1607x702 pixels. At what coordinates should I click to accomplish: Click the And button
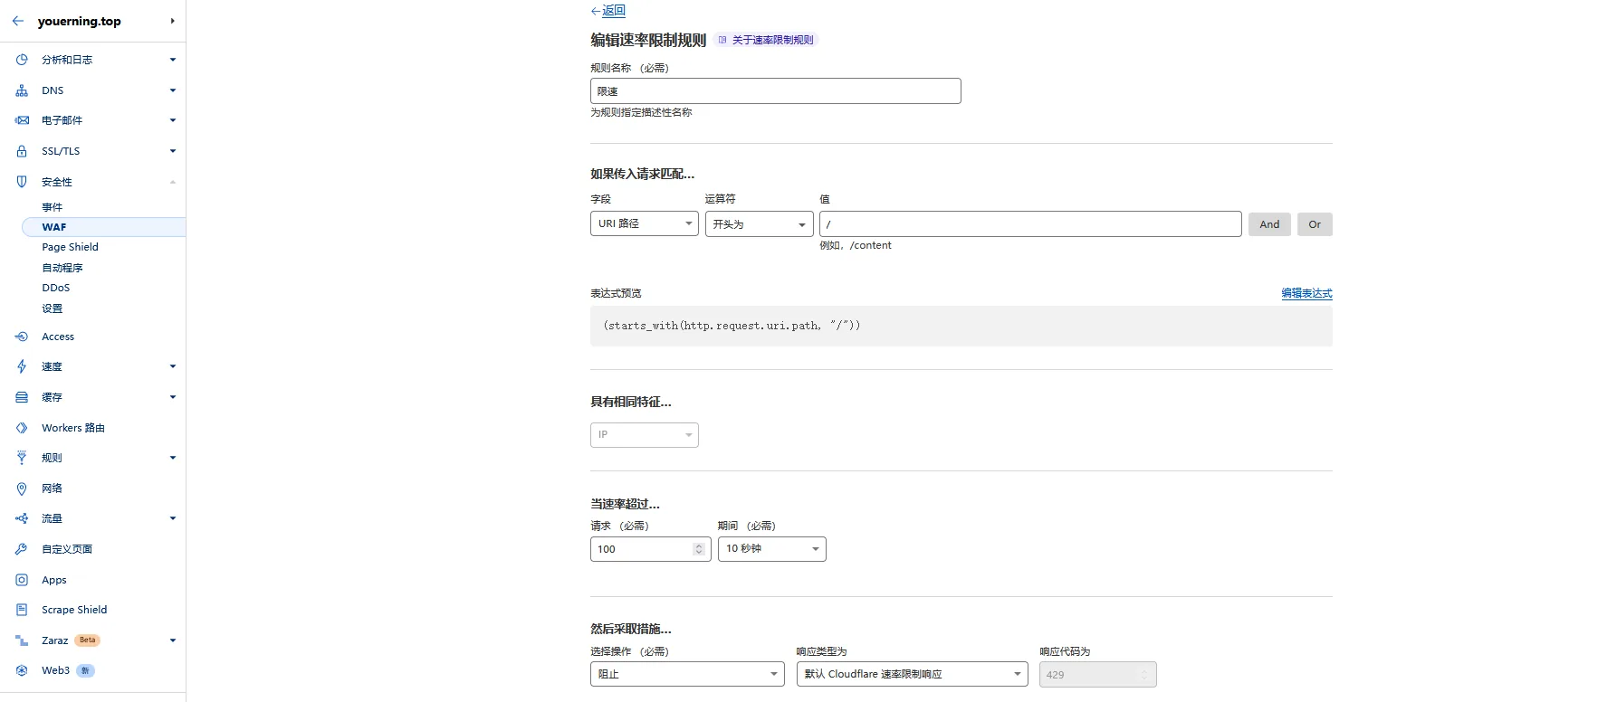pyautogui.click(x=1269, y=224)
